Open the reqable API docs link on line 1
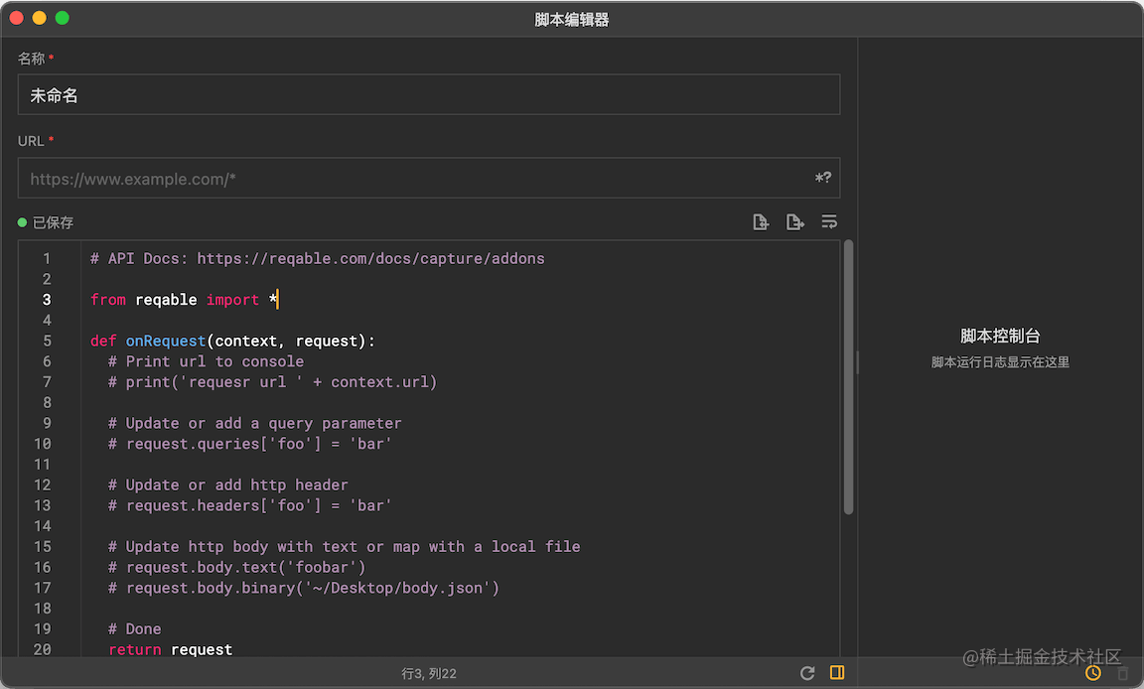Screen dimensions: 1144x689 click(370, 258)
